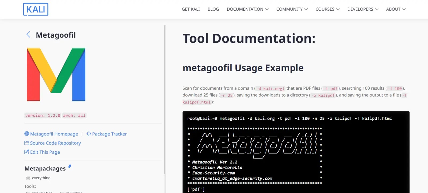Click the Tools: label in sidebar
Image resolution: width=428 pixels, height=193 pixels.
pos(30,186)
